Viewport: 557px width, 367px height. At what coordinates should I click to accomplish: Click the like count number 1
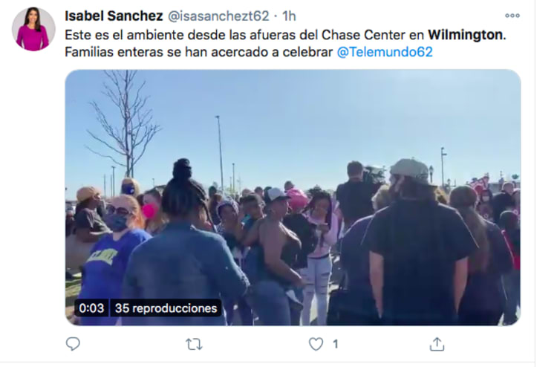pyautogui.click(x=336, y=344)
